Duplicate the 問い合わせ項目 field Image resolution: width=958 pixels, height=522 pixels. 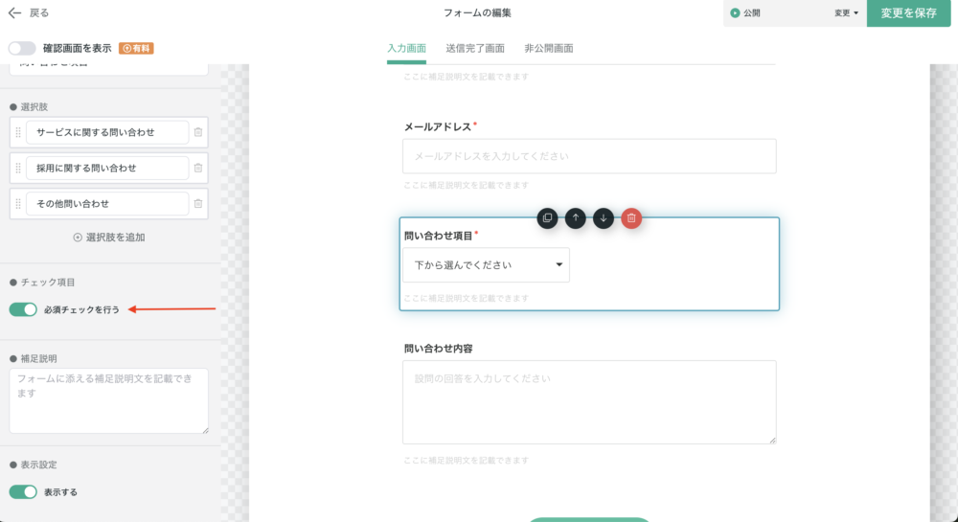547,218
